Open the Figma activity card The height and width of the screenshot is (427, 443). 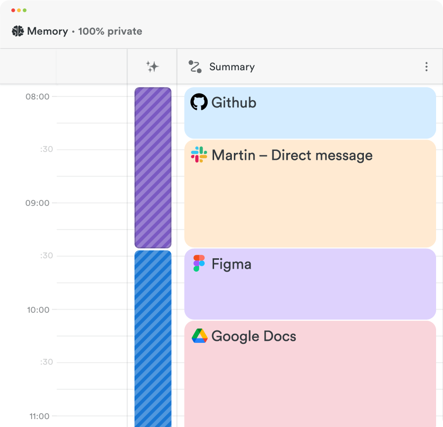point(310,284)
